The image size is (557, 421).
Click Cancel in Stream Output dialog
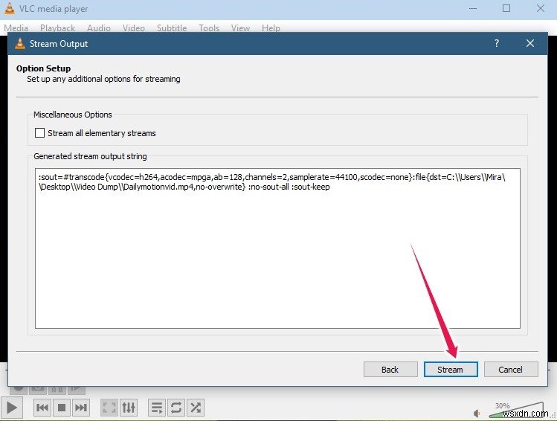point(511,370)
